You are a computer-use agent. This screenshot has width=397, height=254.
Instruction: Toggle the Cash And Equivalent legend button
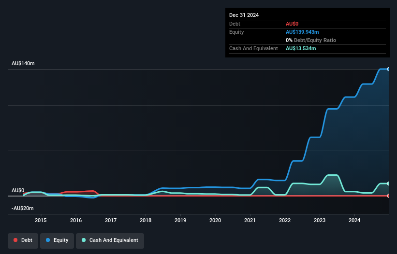(x=110, y=240)
